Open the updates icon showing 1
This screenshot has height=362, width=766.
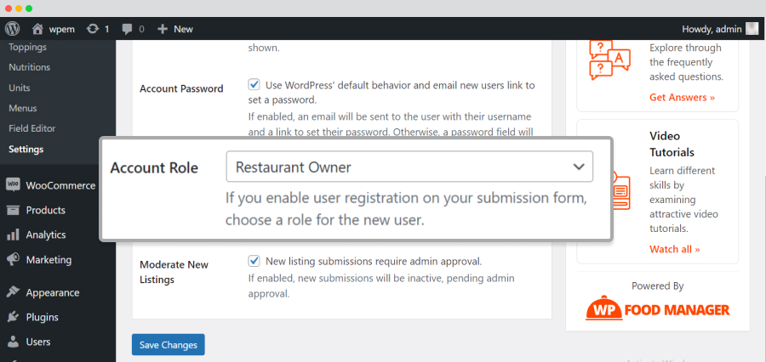(x=92, y=29)
